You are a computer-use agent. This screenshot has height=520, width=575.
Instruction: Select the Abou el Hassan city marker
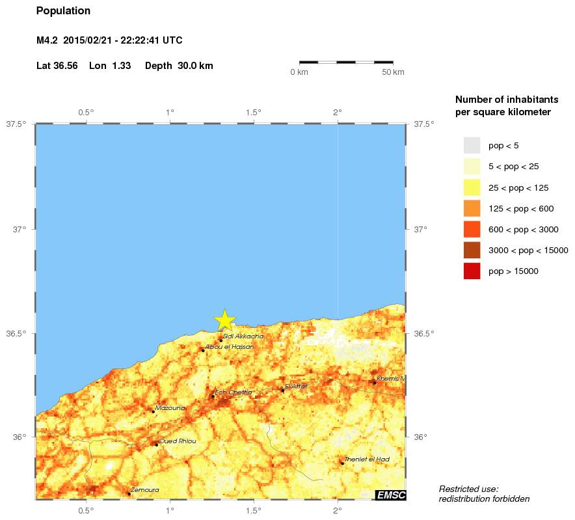tap(203, 350)
